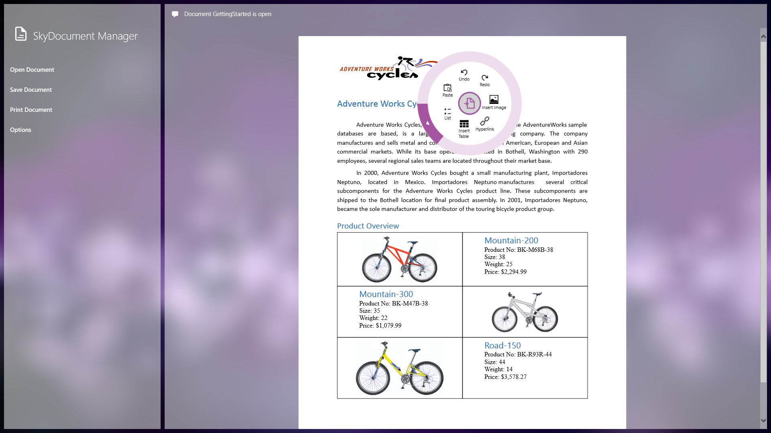Image resolution: width=771 pixels, height=433 pixels.
Task: Select the Hyperlink icon
Action: coord(485,123)
